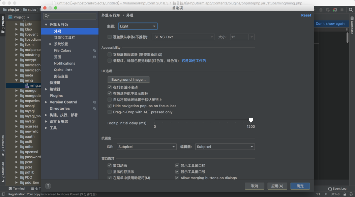Enable 覆盖默认字体 checkbox
Image resolution: width=355 pixels, height=197 pixels.
[110, 37]
